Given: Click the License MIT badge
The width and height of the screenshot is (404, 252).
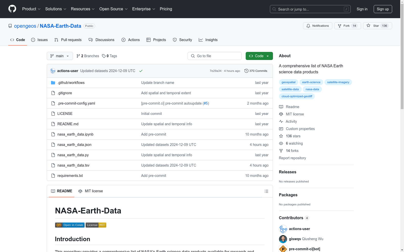Looking at the screenshot, I should 96,225.
